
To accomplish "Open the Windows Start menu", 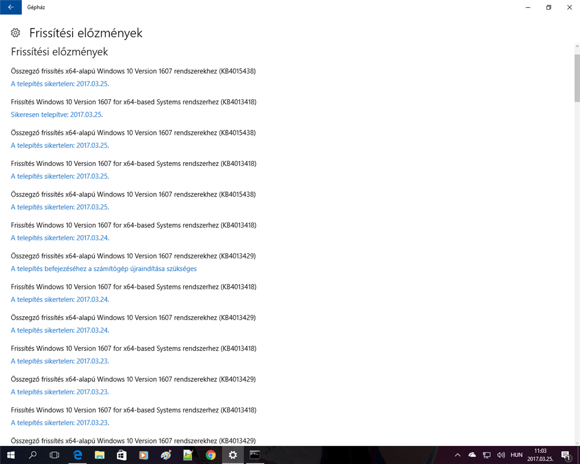I will 11,455.
